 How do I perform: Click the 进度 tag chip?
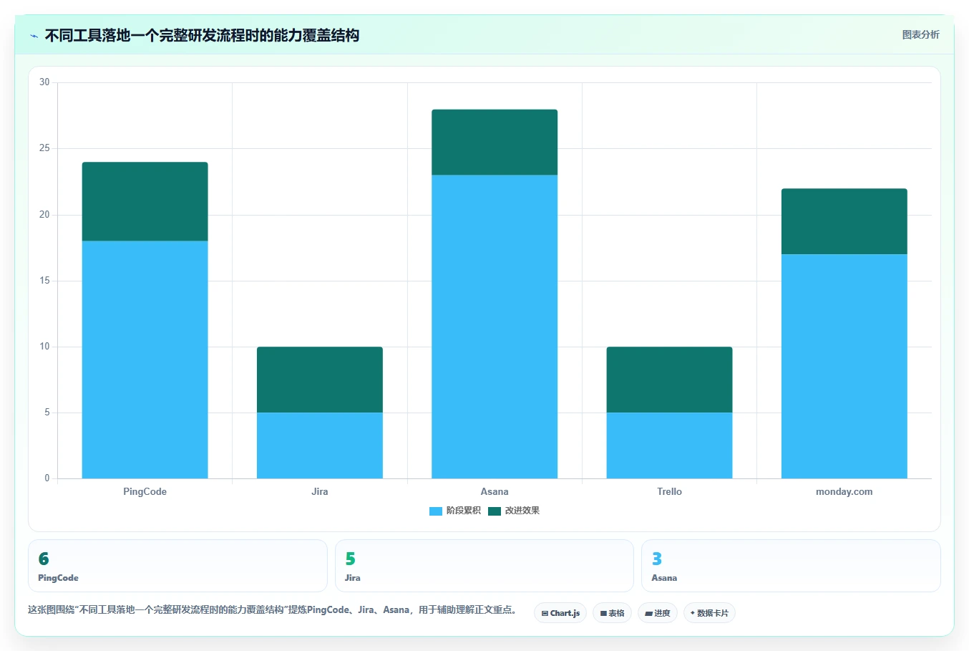(658, 613)
